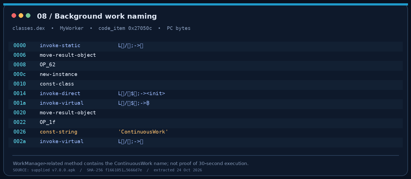Select offset 001a in the listing
Image resolution: width=411 pixels, height=179 pixels.
coord(20,103)
